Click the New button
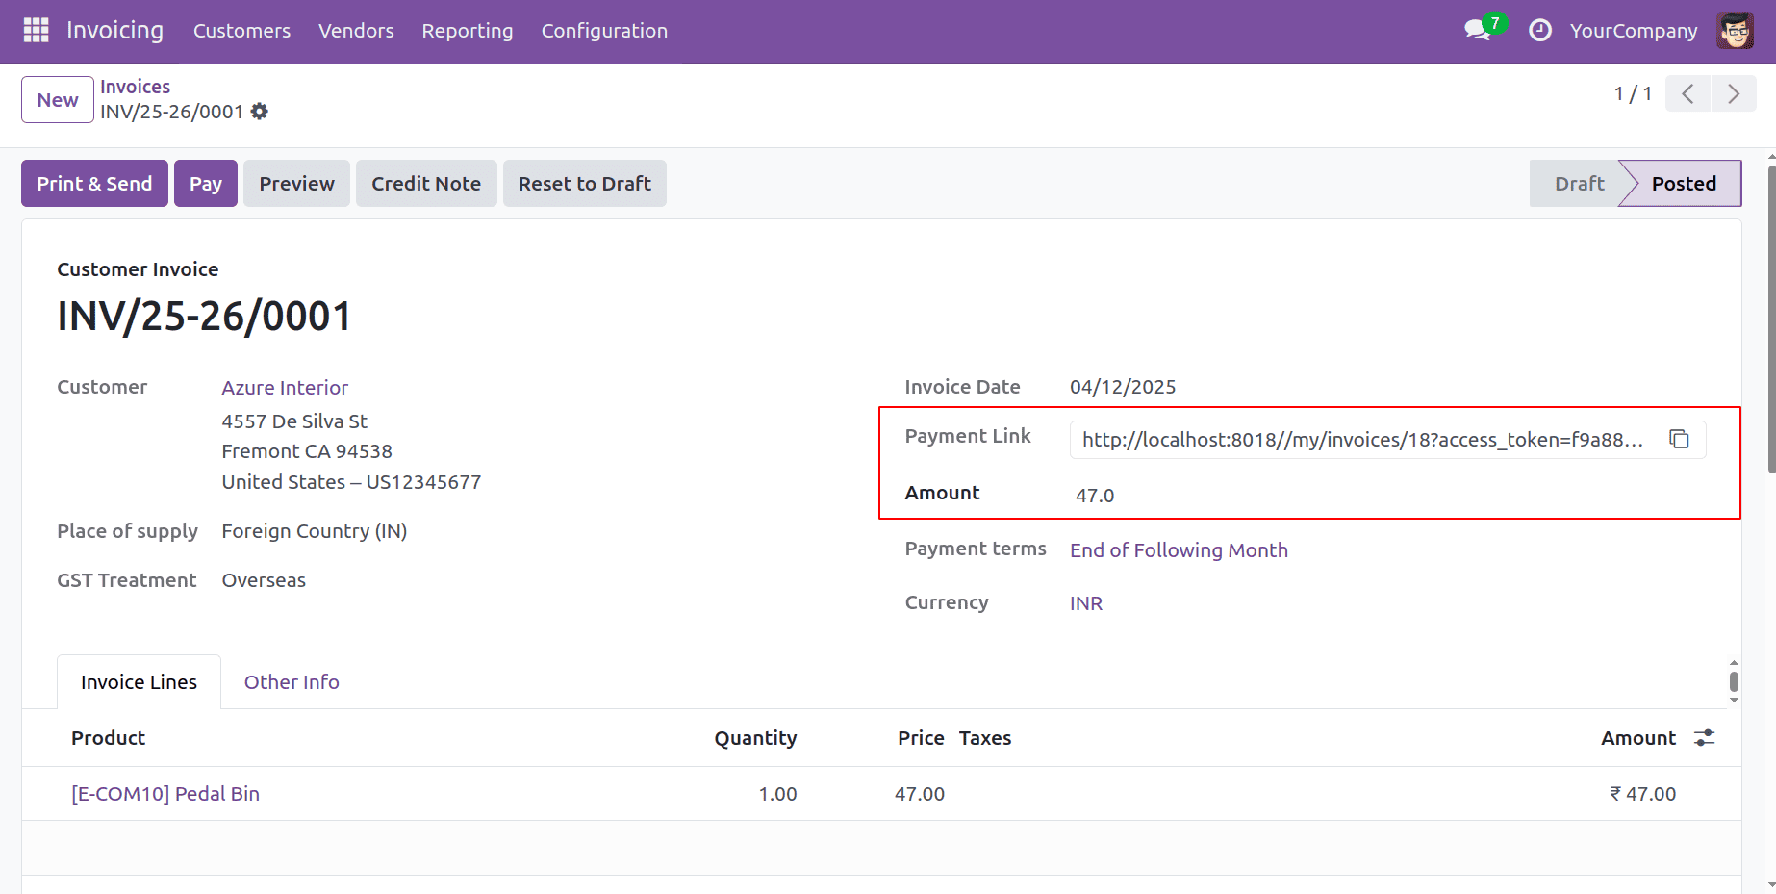Image resolution: width=1776 pixels, height=894 pixels. pyautogui.click(x=58, y=100)
